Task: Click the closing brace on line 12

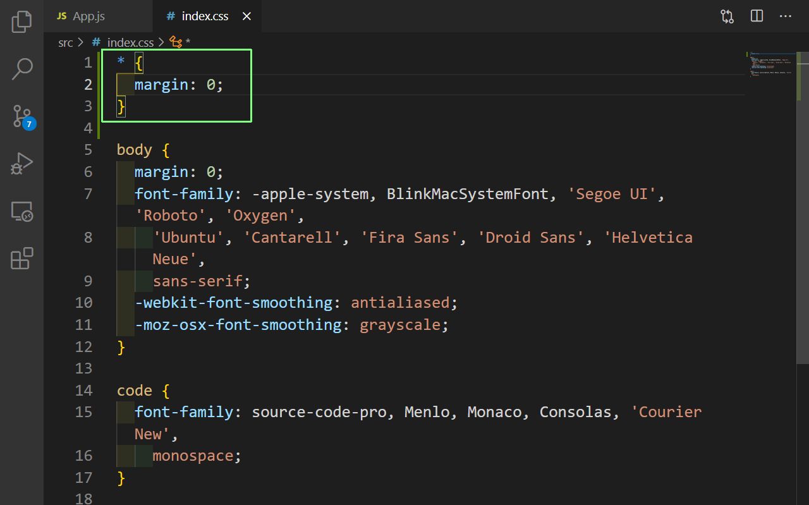Action: tap(121, 346)
